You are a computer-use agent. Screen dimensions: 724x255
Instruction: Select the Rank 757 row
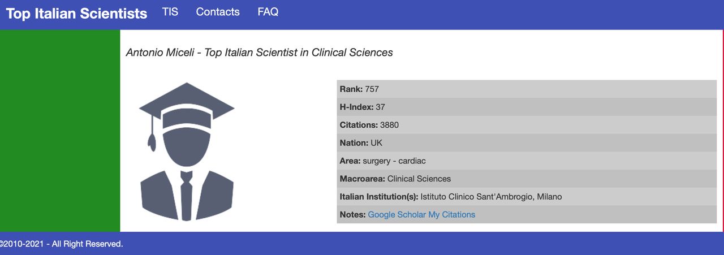tap(526, 89)
